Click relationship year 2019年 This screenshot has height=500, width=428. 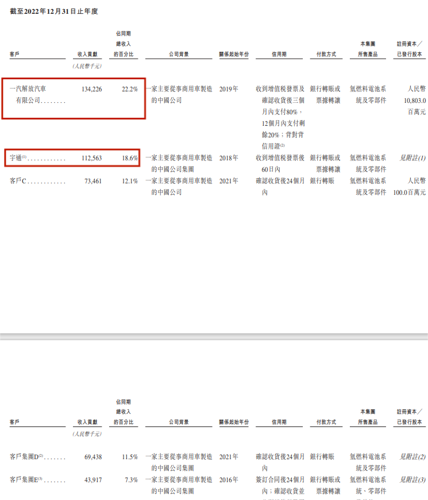pos(229,89)
